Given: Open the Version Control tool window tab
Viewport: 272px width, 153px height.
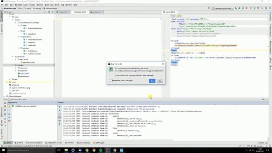Looking at the screenshot, I should 34,143.
